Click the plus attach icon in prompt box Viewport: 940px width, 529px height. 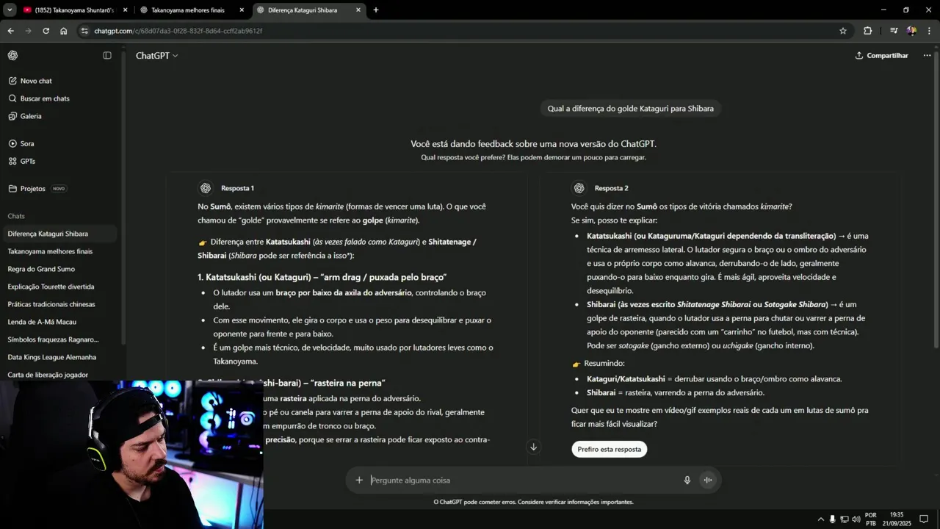[359, 480]
